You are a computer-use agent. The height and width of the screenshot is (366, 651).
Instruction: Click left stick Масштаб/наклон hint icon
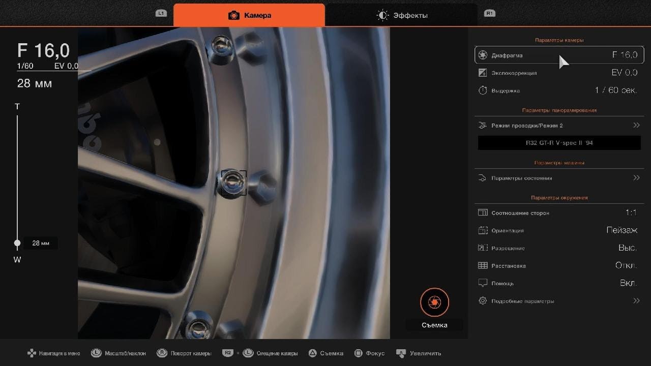[96, 353]
